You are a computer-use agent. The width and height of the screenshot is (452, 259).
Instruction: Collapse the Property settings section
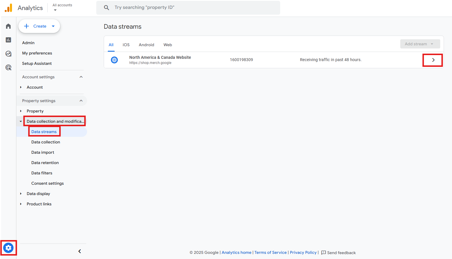pyautogui.click(x=81, y=101)
